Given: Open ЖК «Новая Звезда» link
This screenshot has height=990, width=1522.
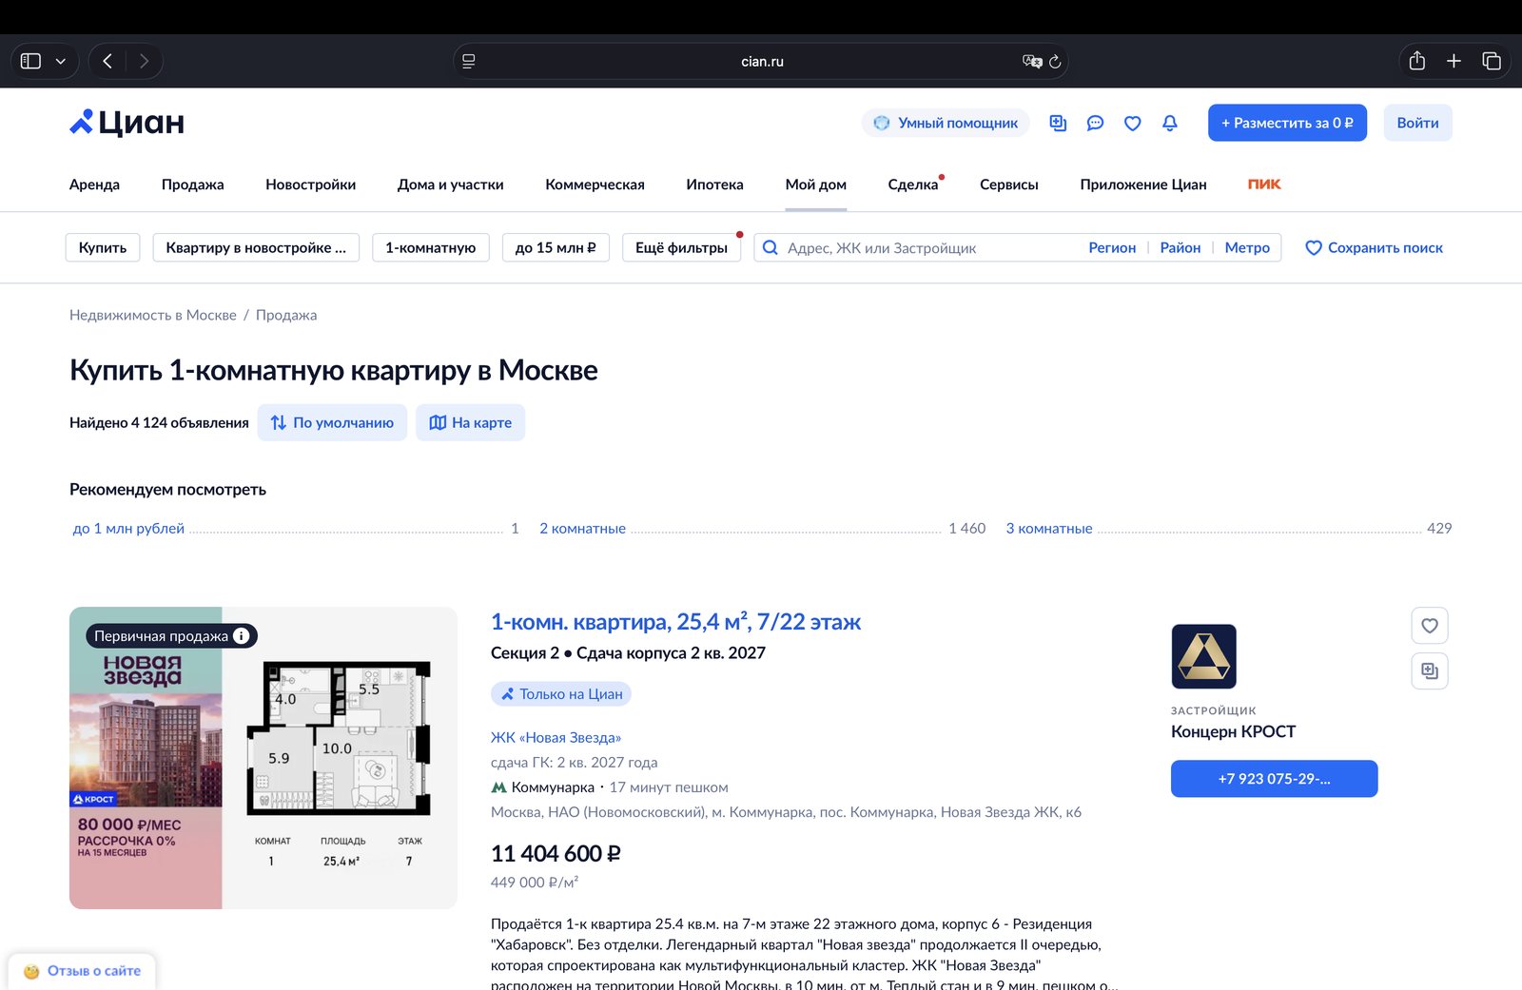Looking at the screenshot, I should pyautogui.click(x=556, y=737).
